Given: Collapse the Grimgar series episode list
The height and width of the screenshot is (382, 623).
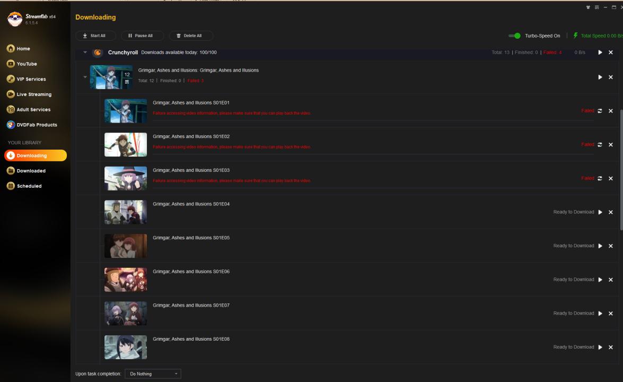Looking at the screenshot, I should (85, 77).
